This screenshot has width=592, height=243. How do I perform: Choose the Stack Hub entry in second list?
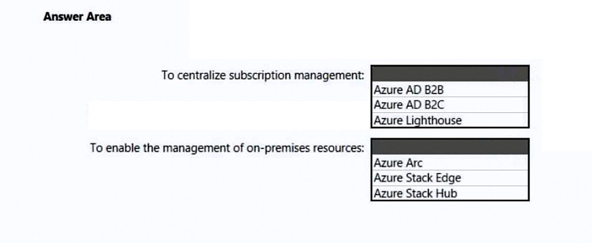tap(450, 193)
